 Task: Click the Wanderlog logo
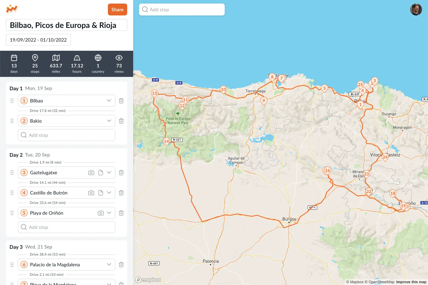tap(11, 9)
